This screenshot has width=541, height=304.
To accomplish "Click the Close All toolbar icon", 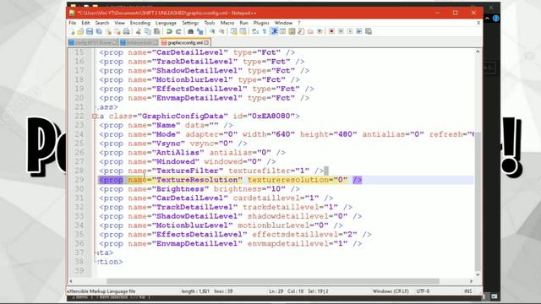I will (x=117, y=31).
